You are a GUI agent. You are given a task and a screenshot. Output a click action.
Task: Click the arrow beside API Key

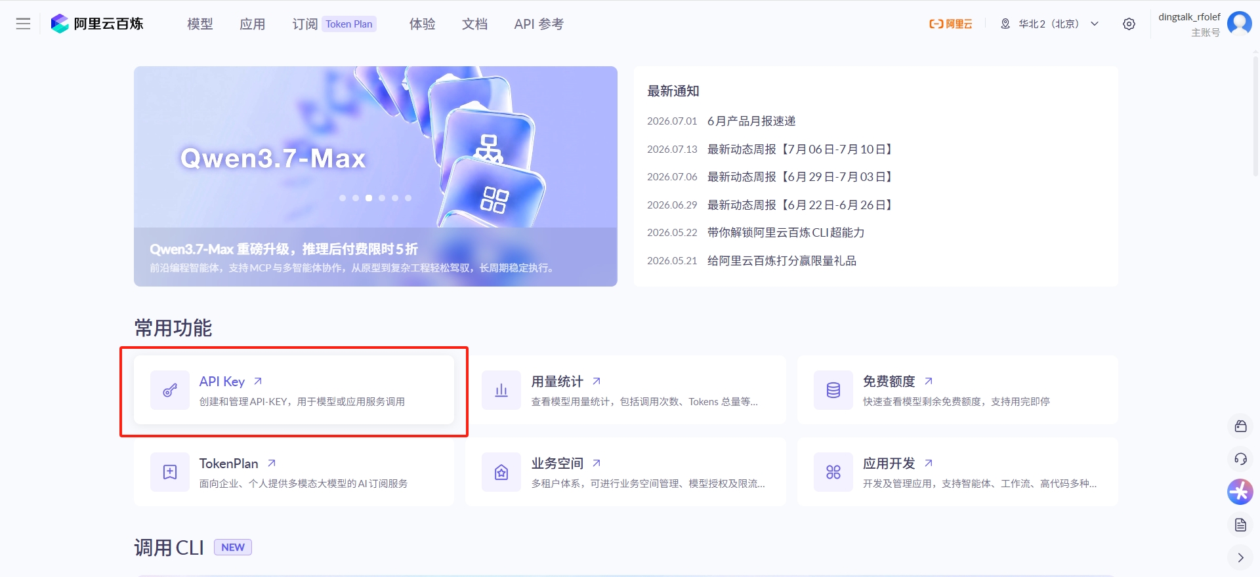point(258,381)
